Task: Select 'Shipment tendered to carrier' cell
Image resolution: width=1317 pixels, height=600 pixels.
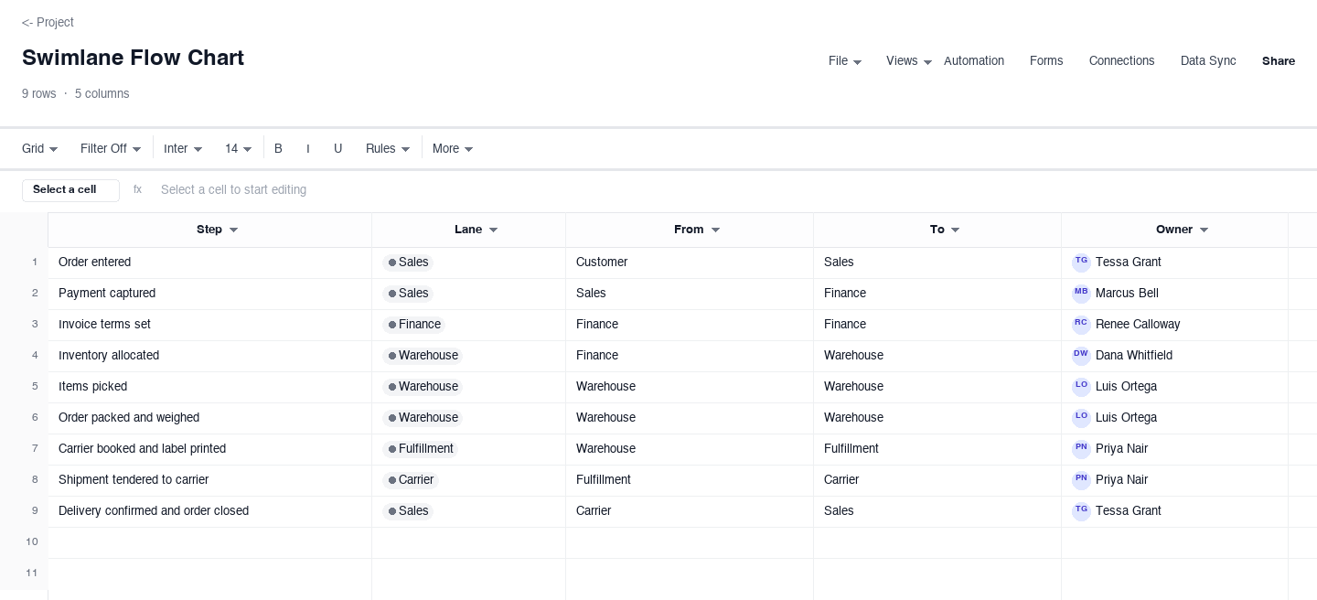Action: click(x=209, y=480)
